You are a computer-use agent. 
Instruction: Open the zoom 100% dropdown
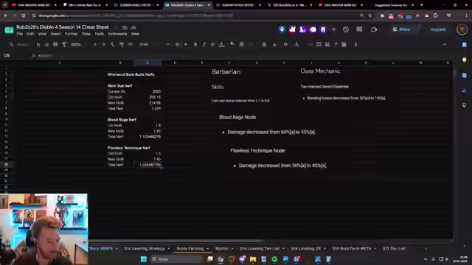tap(76, 44)
